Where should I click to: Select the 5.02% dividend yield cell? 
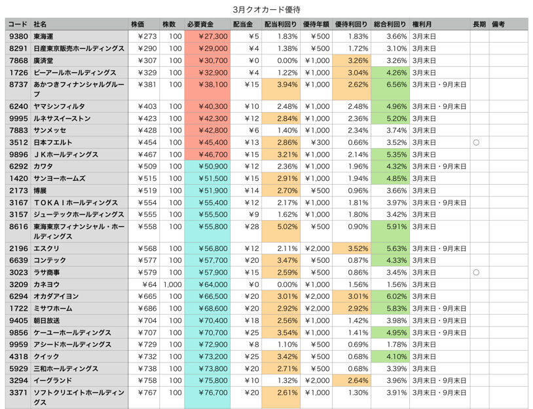point(281,231)
